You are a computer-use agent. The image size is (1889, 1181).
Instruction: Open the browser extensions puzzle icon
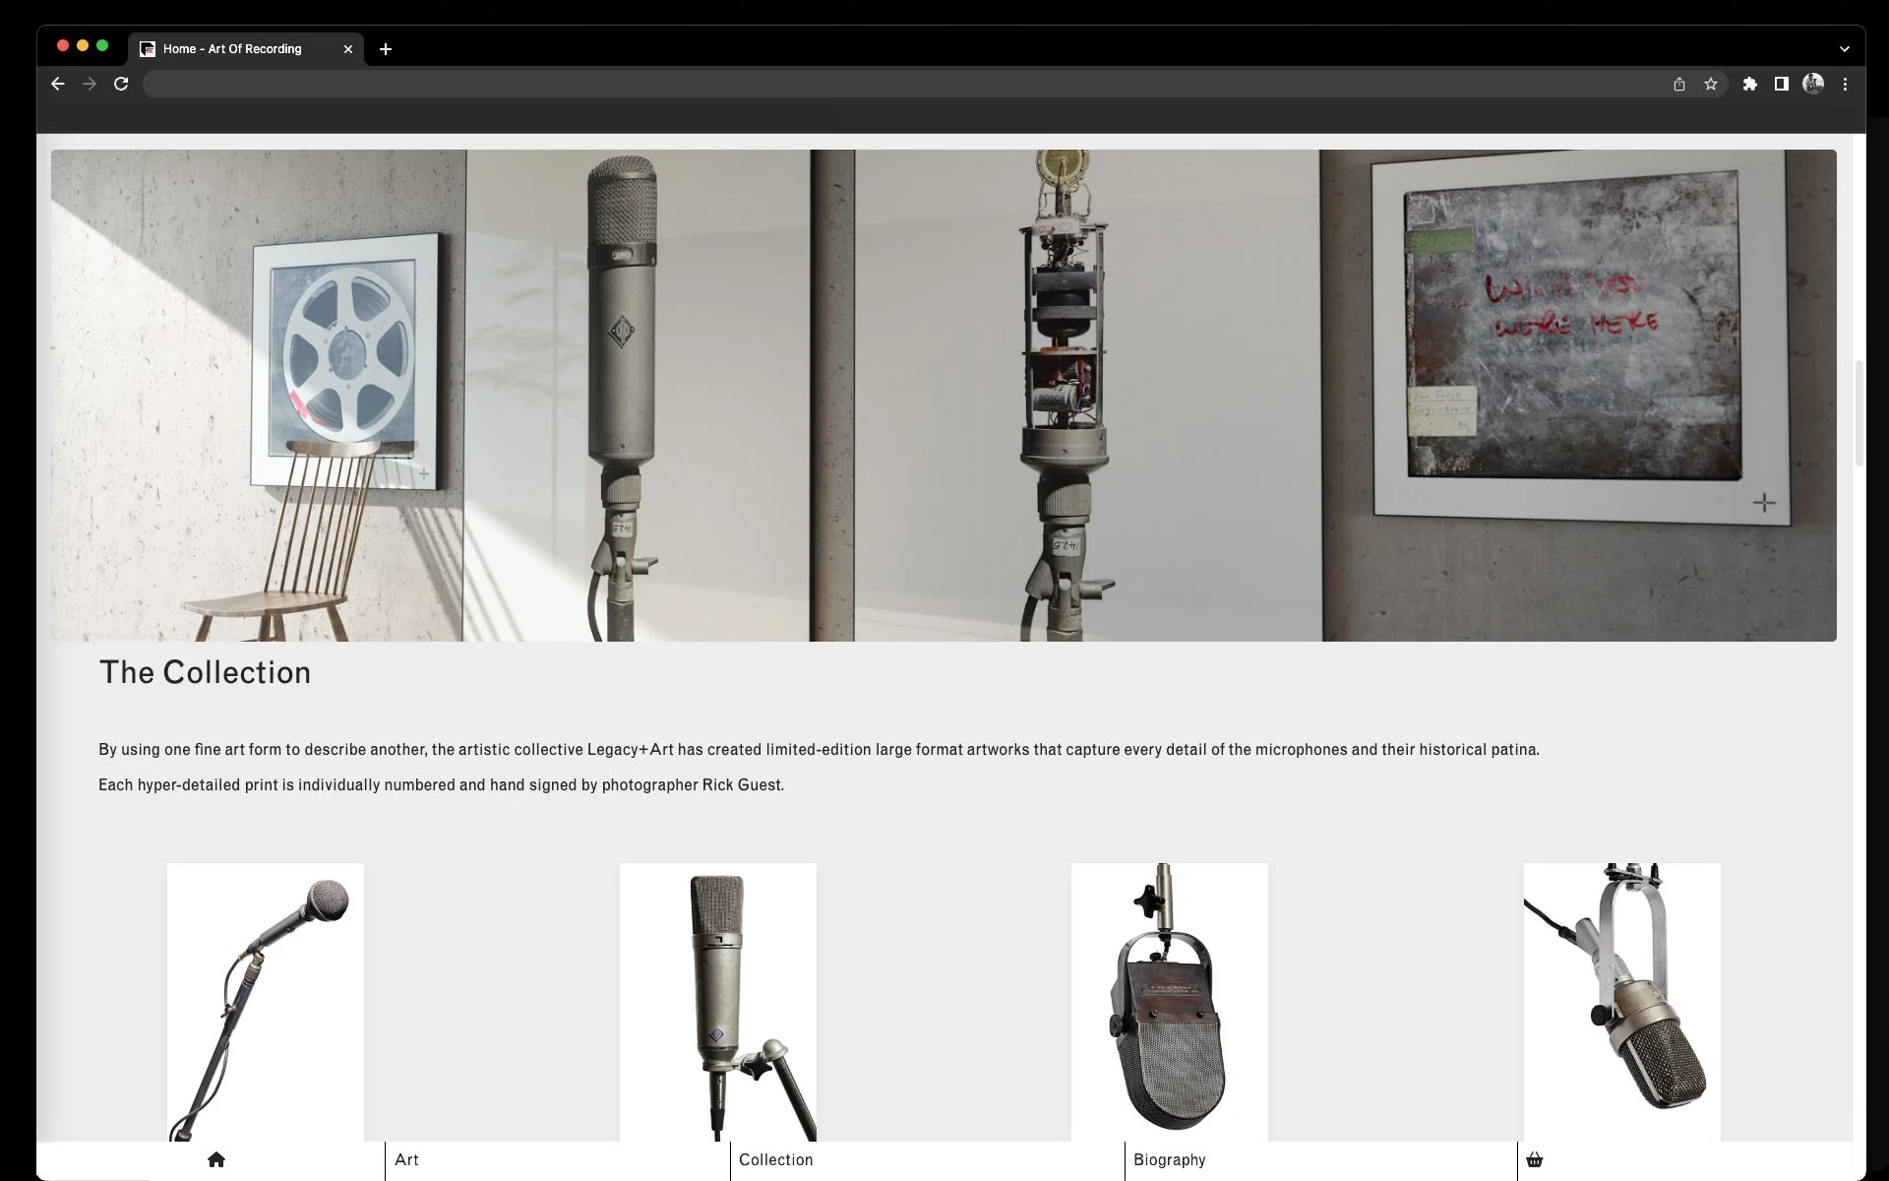pos(1749,85)
